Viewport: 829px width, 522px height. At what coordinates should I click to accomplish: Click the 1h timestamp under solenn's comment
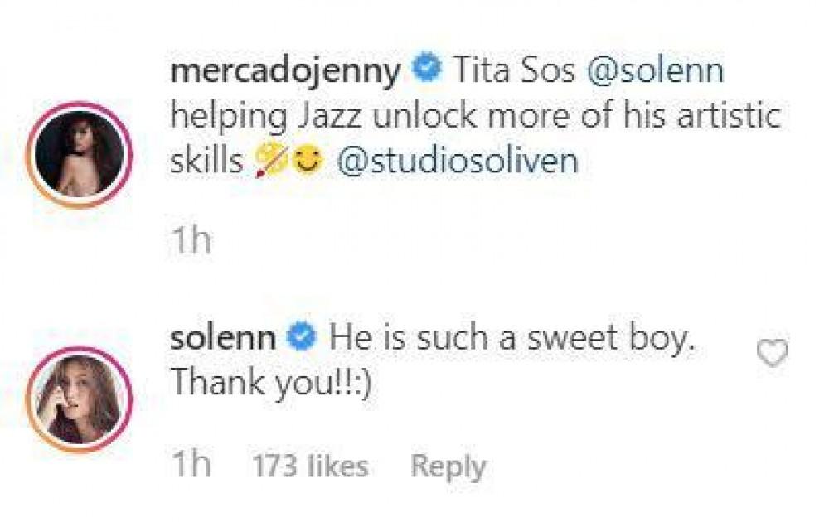coord(190,466)
